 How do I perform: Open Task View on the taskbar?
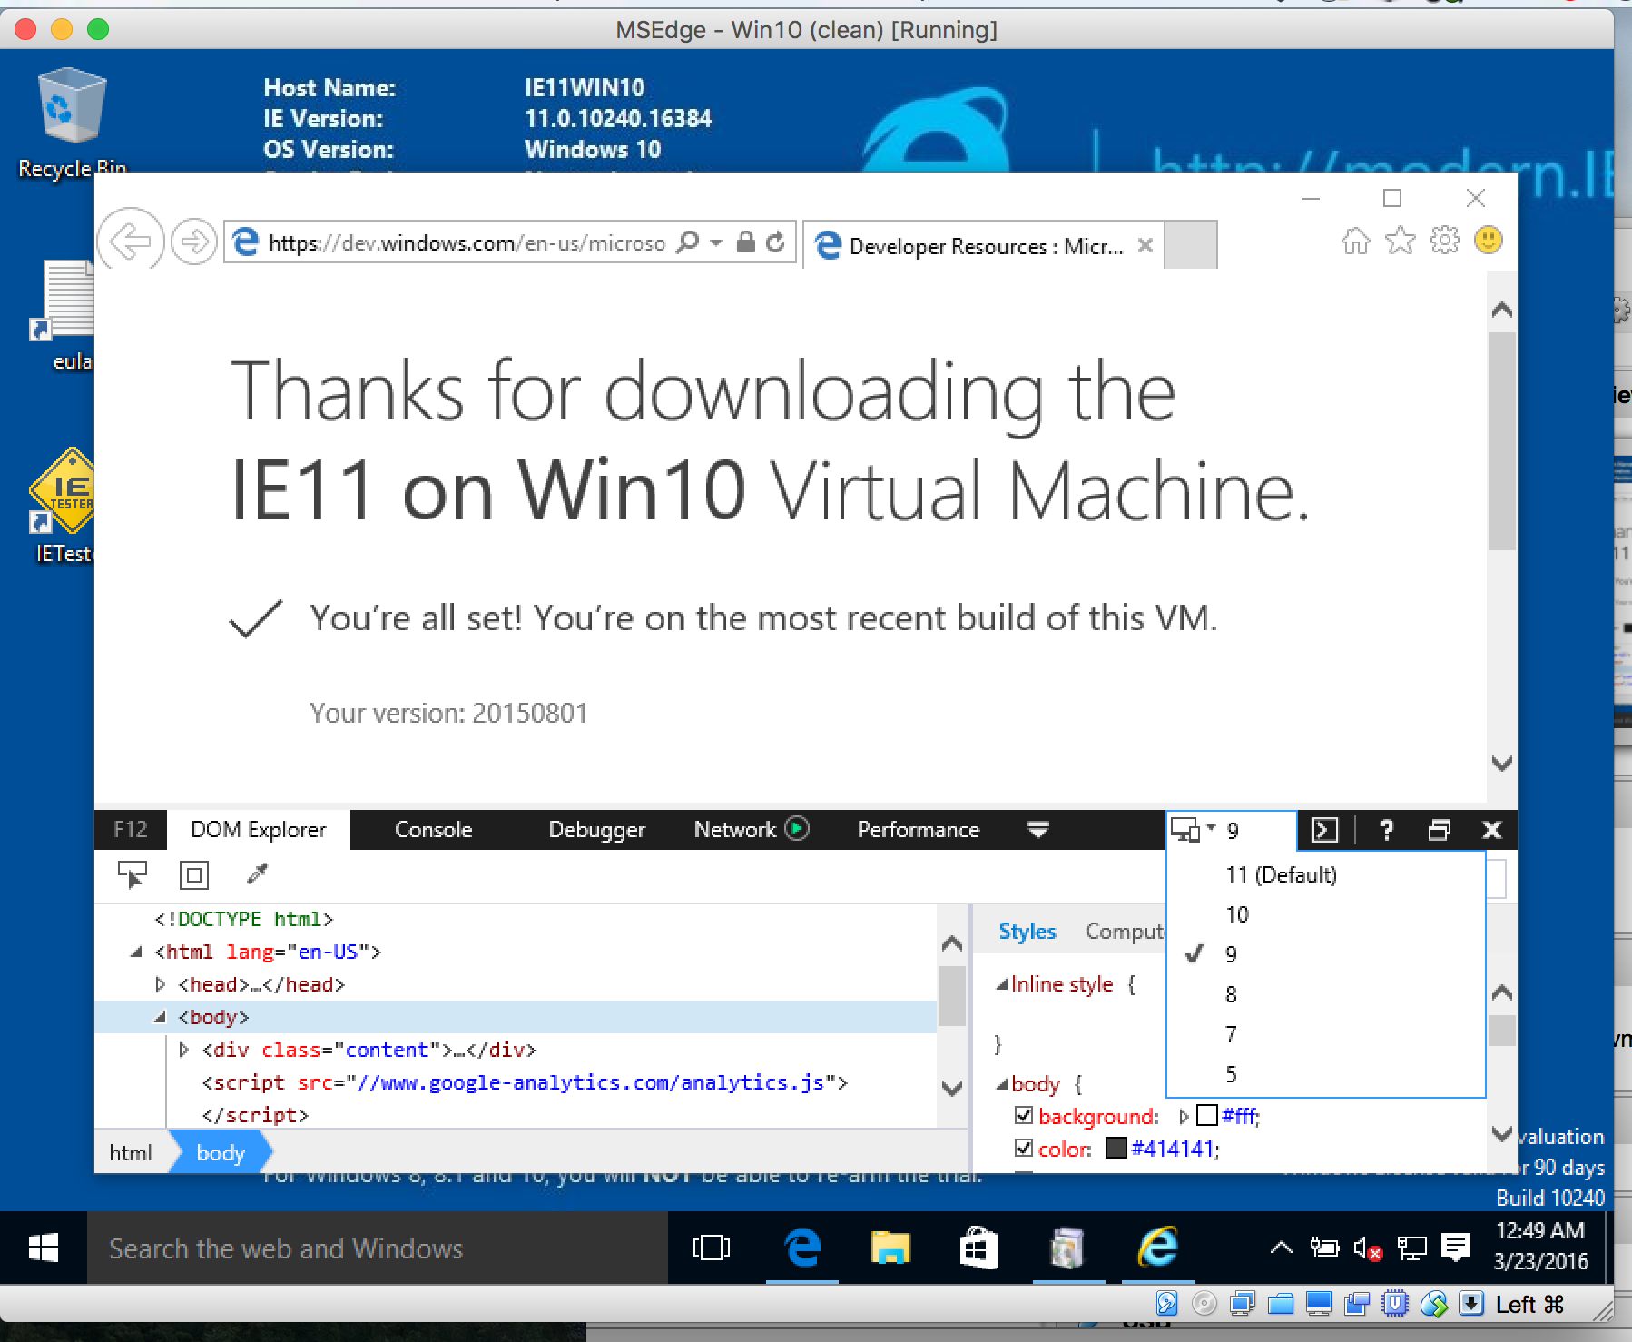pyautogui.click(x=711, y=1248)
